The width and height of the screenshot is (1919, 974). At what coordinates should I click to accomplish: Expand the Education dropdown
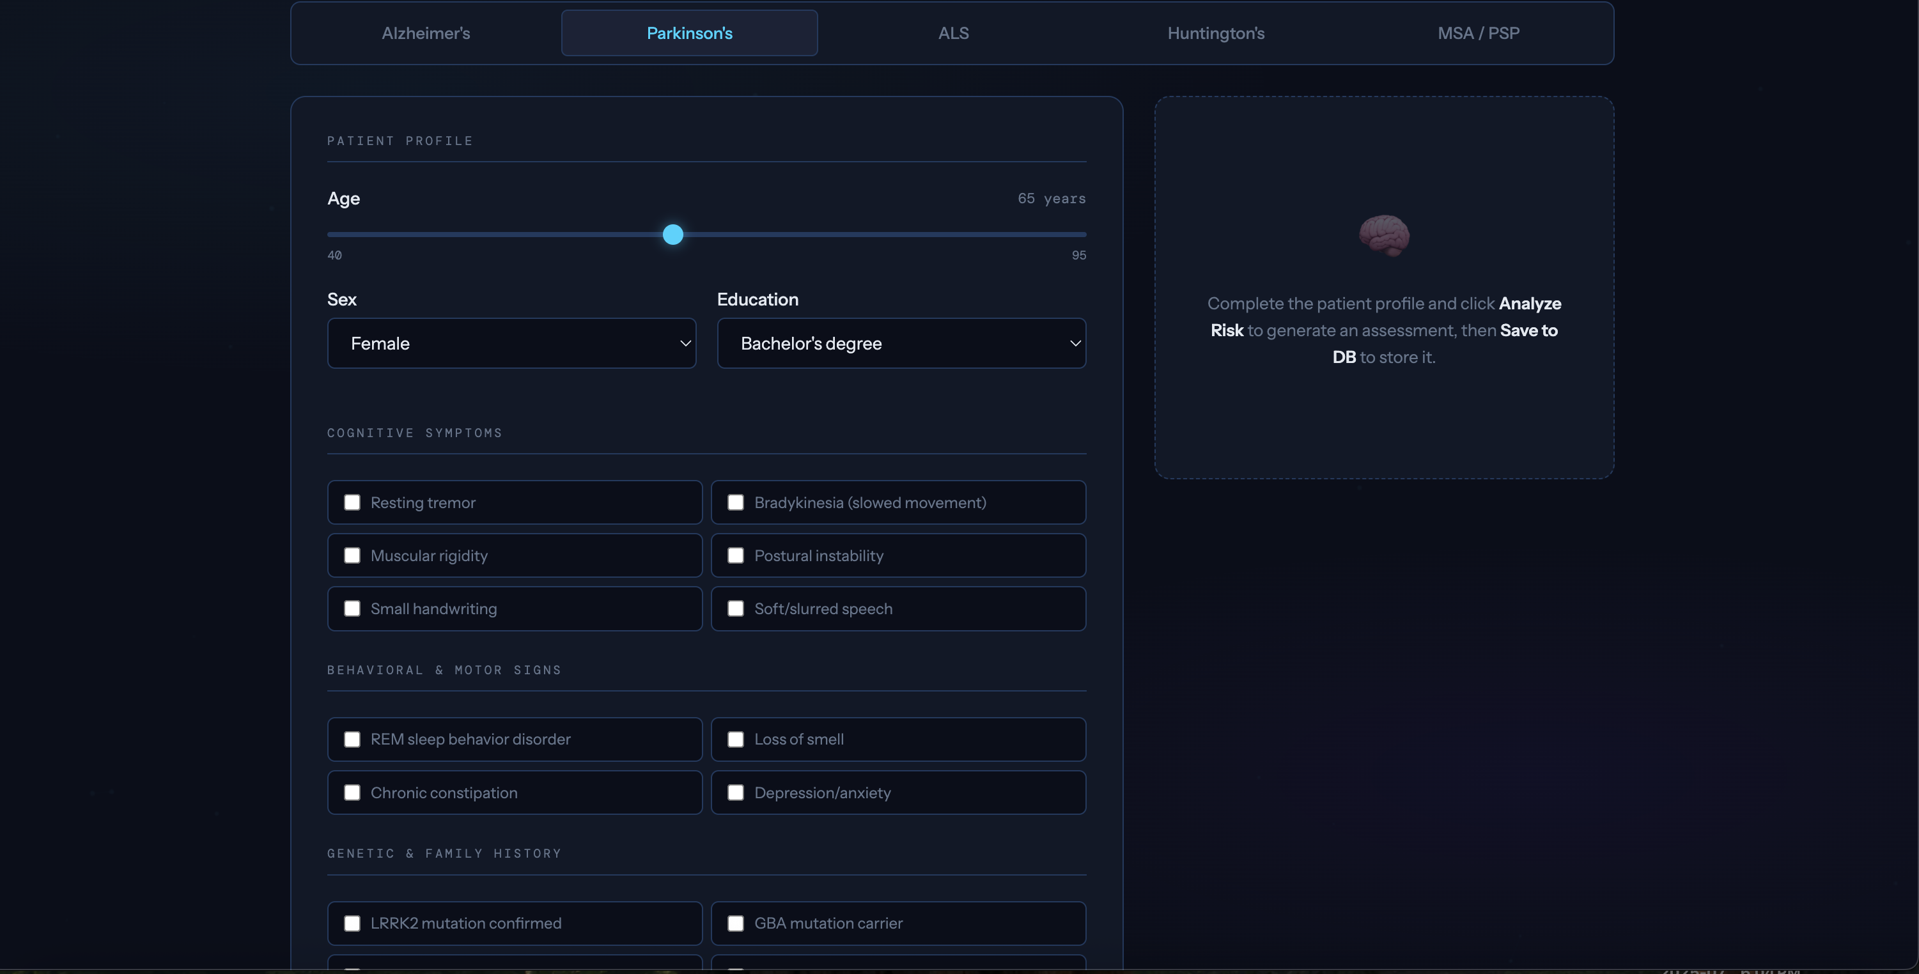[901, 343]
